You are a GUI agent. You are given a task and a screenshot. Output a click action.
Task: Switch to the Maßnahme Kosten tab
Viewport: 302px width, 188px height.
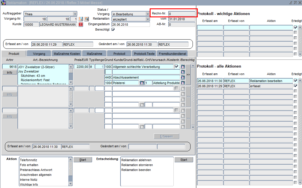67,54
